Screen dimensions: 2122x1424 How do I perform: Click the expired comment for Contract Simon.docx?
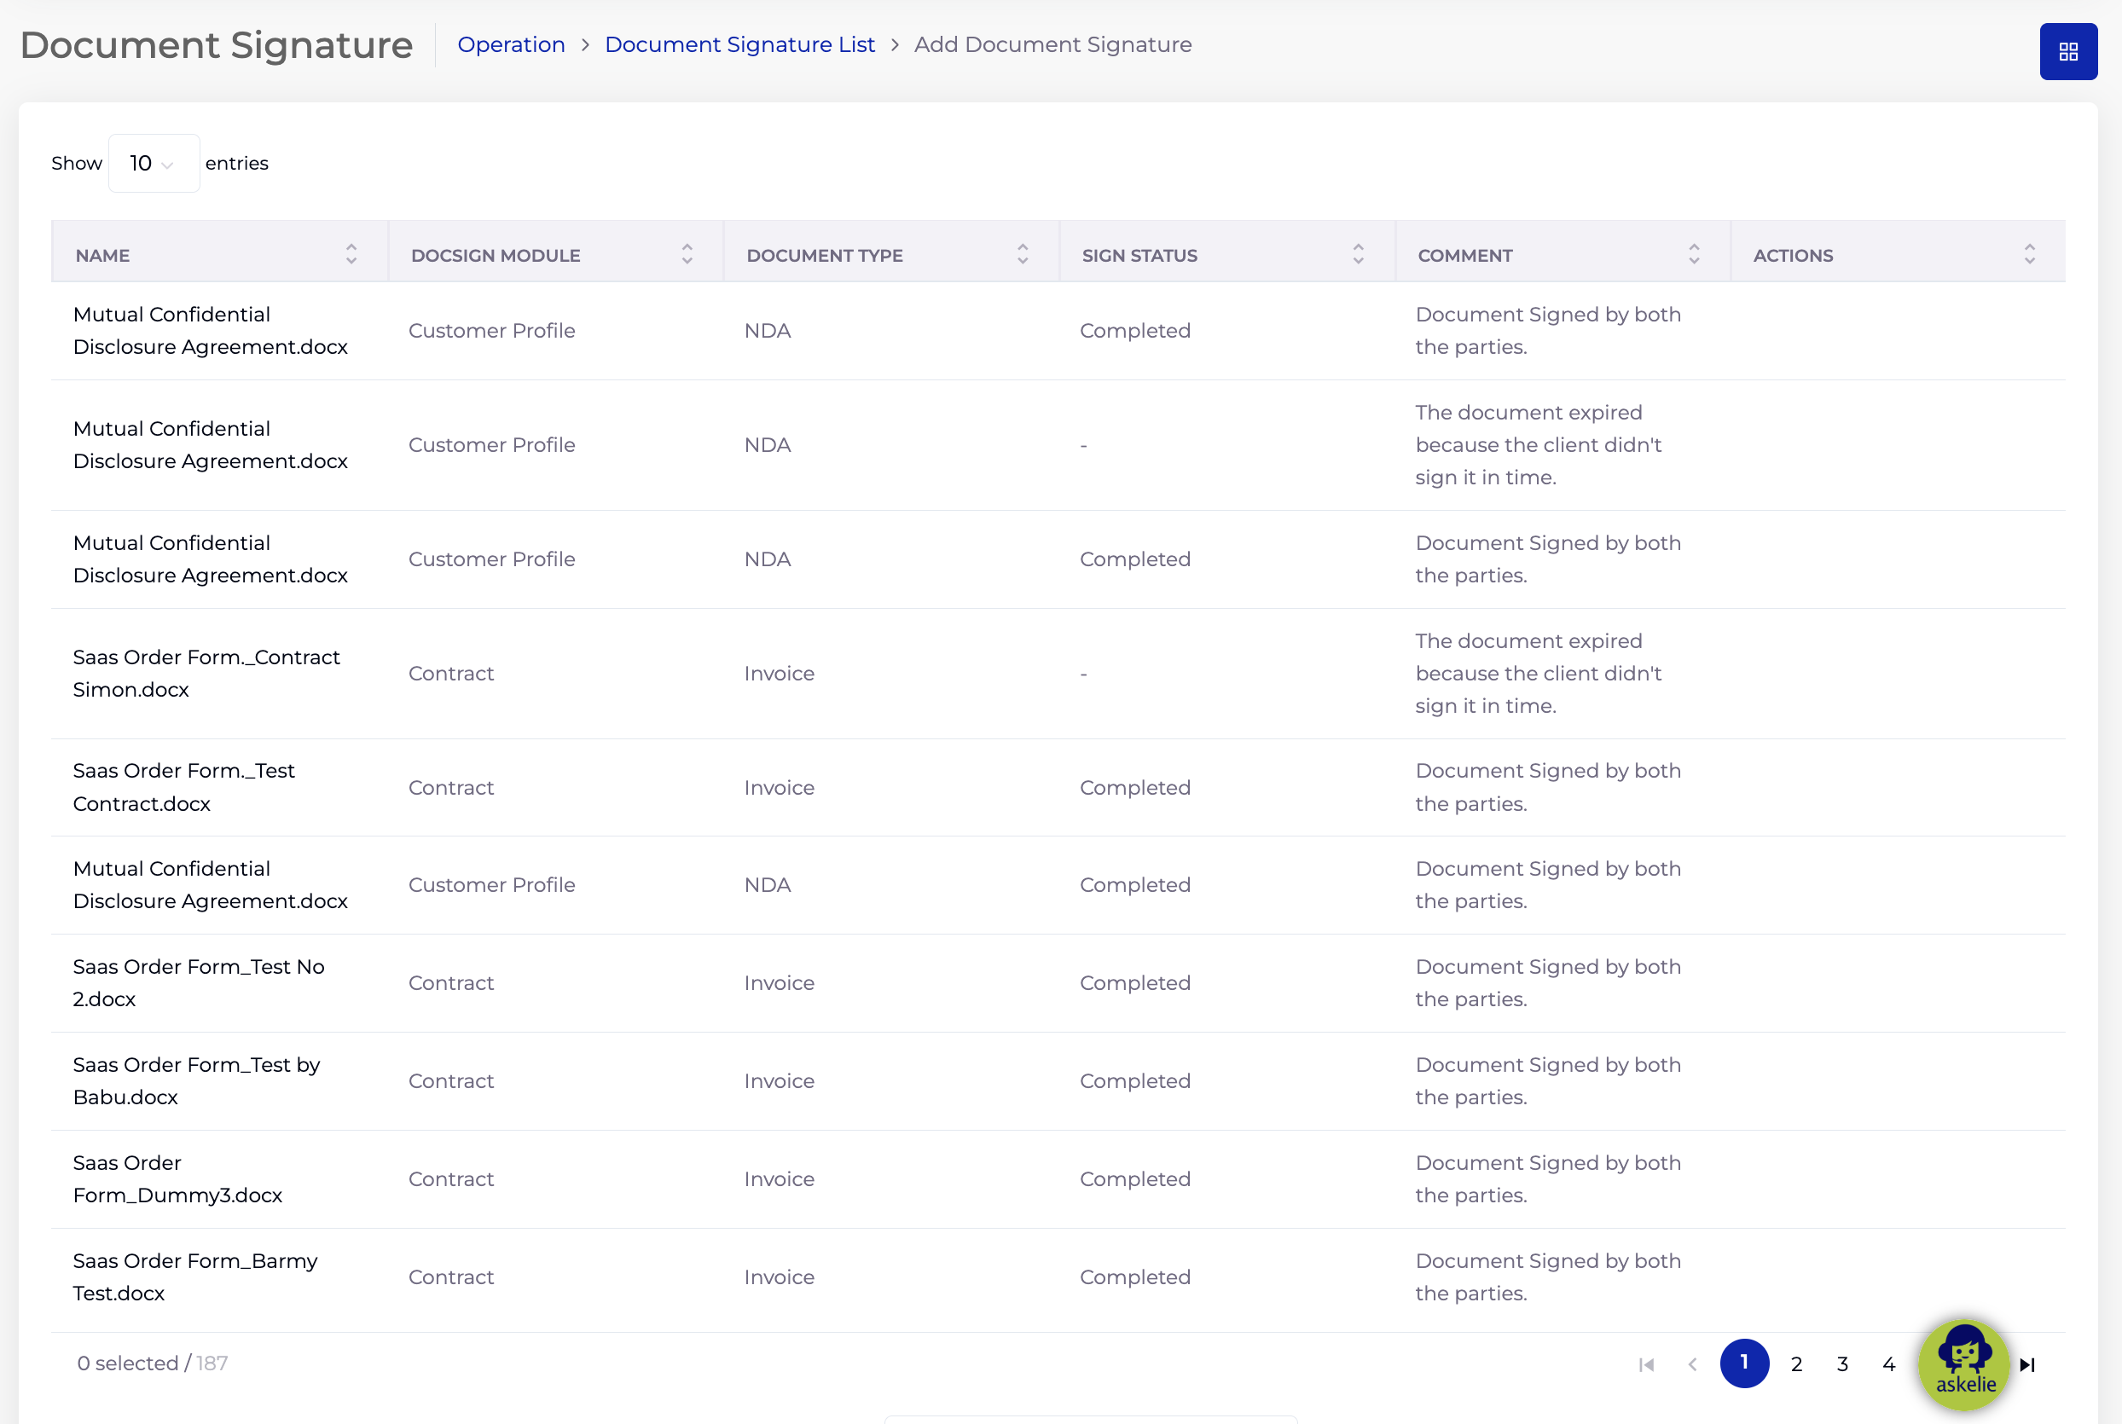(1538, 674)
